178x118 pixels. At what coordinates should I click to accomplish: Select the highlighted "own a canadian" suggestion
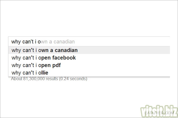(89, 50)
